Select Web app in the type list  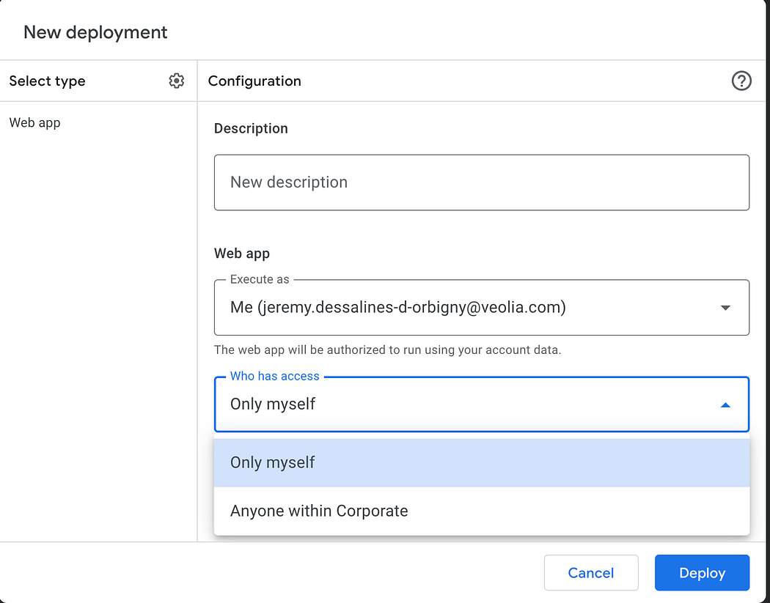(35, 123)
